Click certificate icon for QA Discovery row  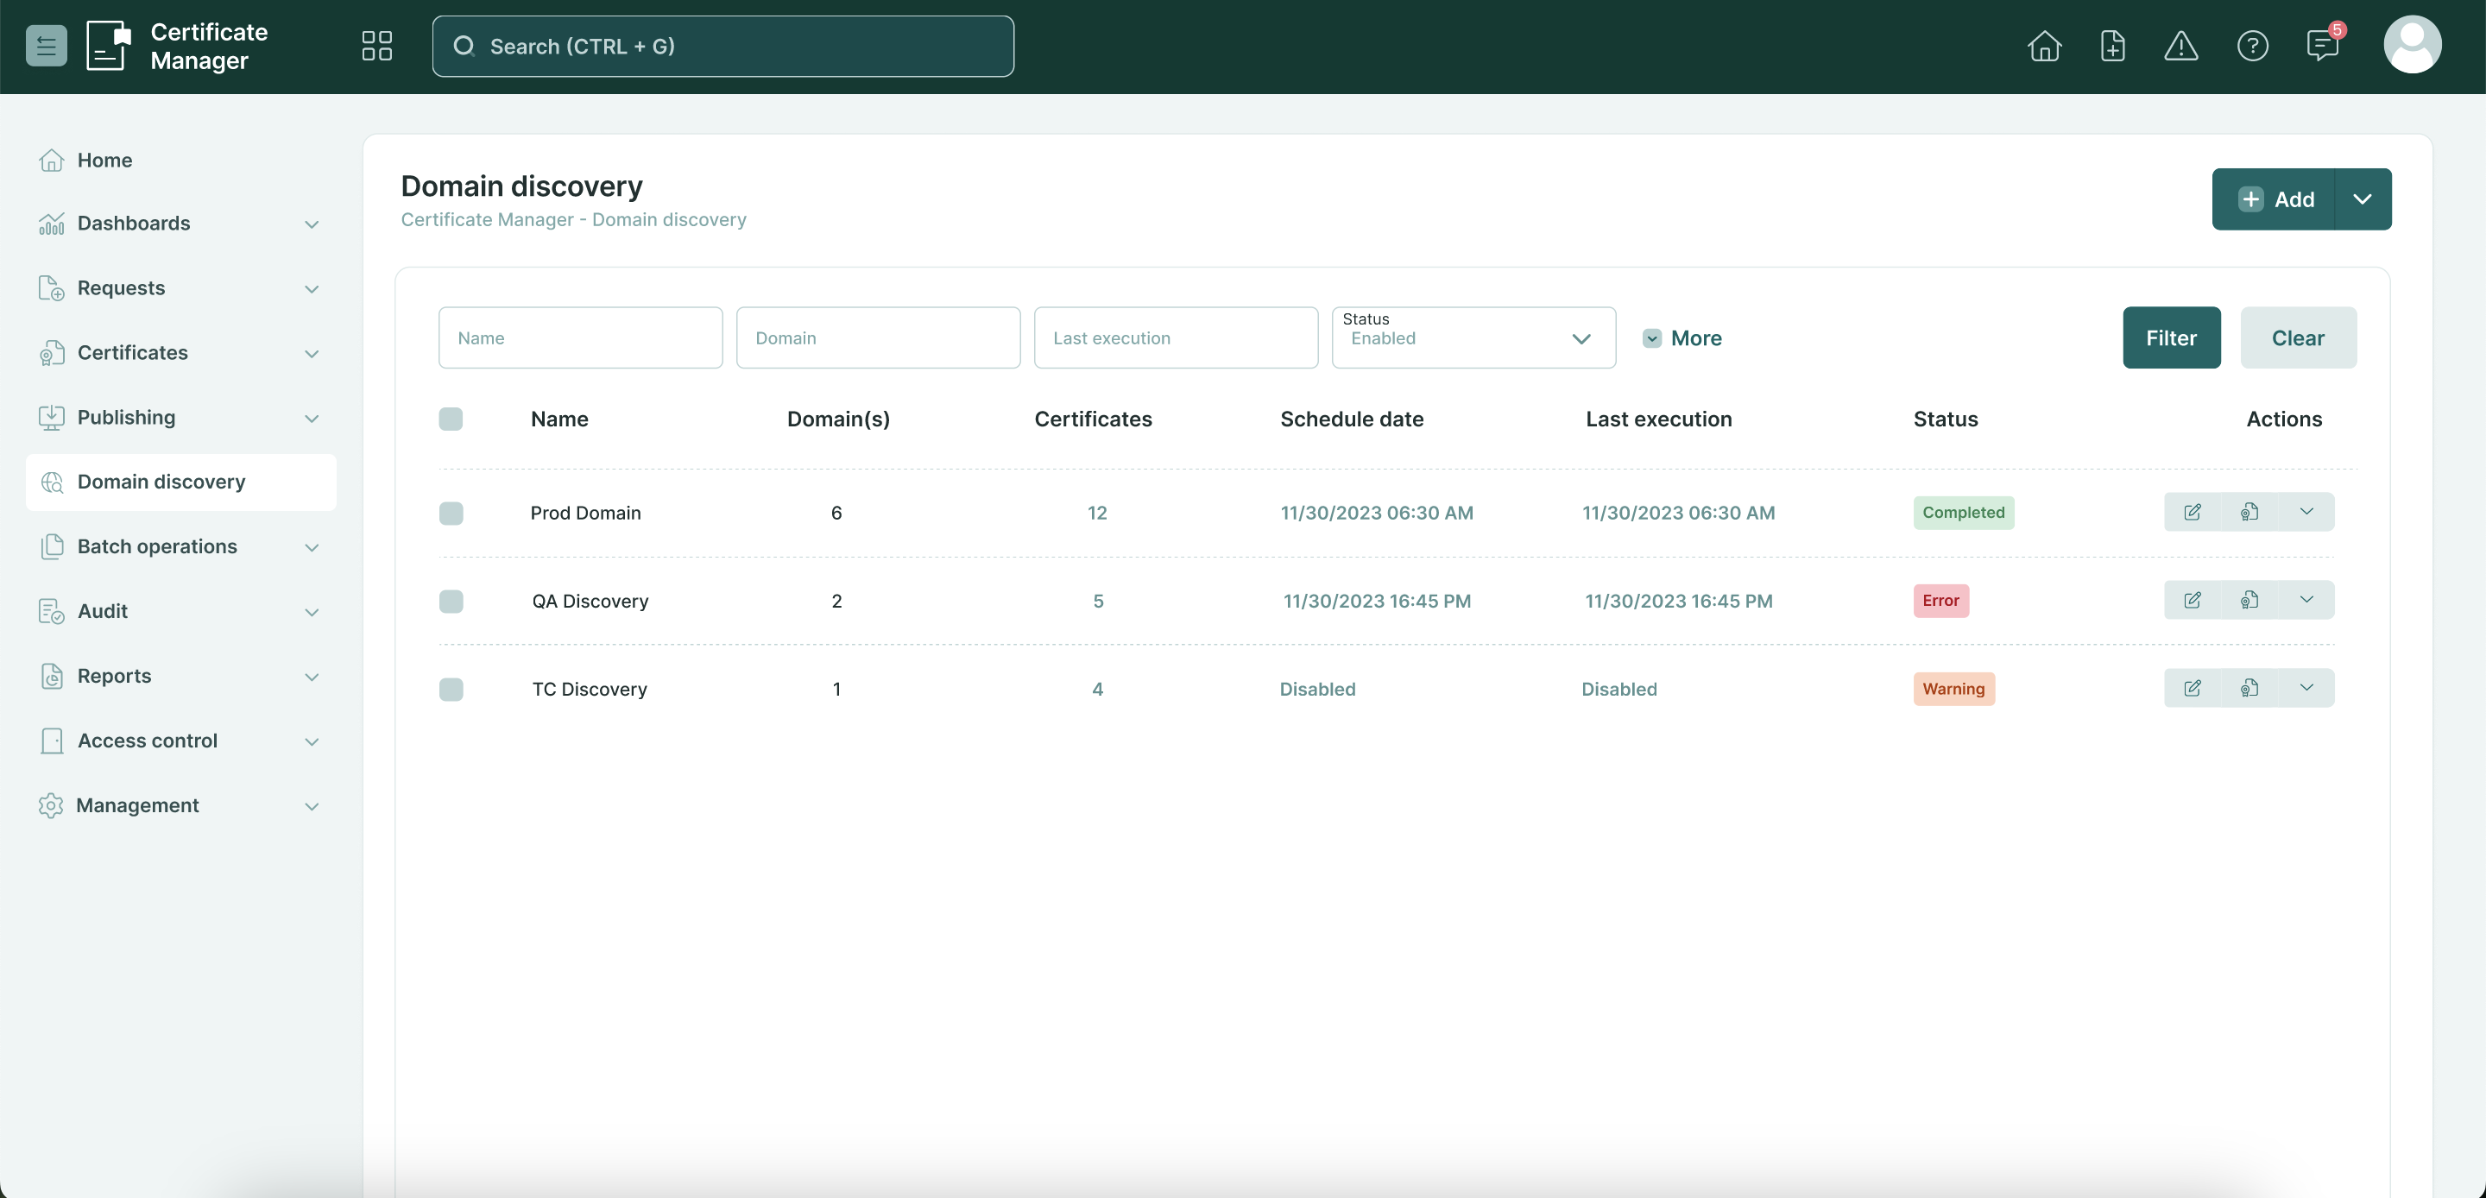(x=2249, y=600)
